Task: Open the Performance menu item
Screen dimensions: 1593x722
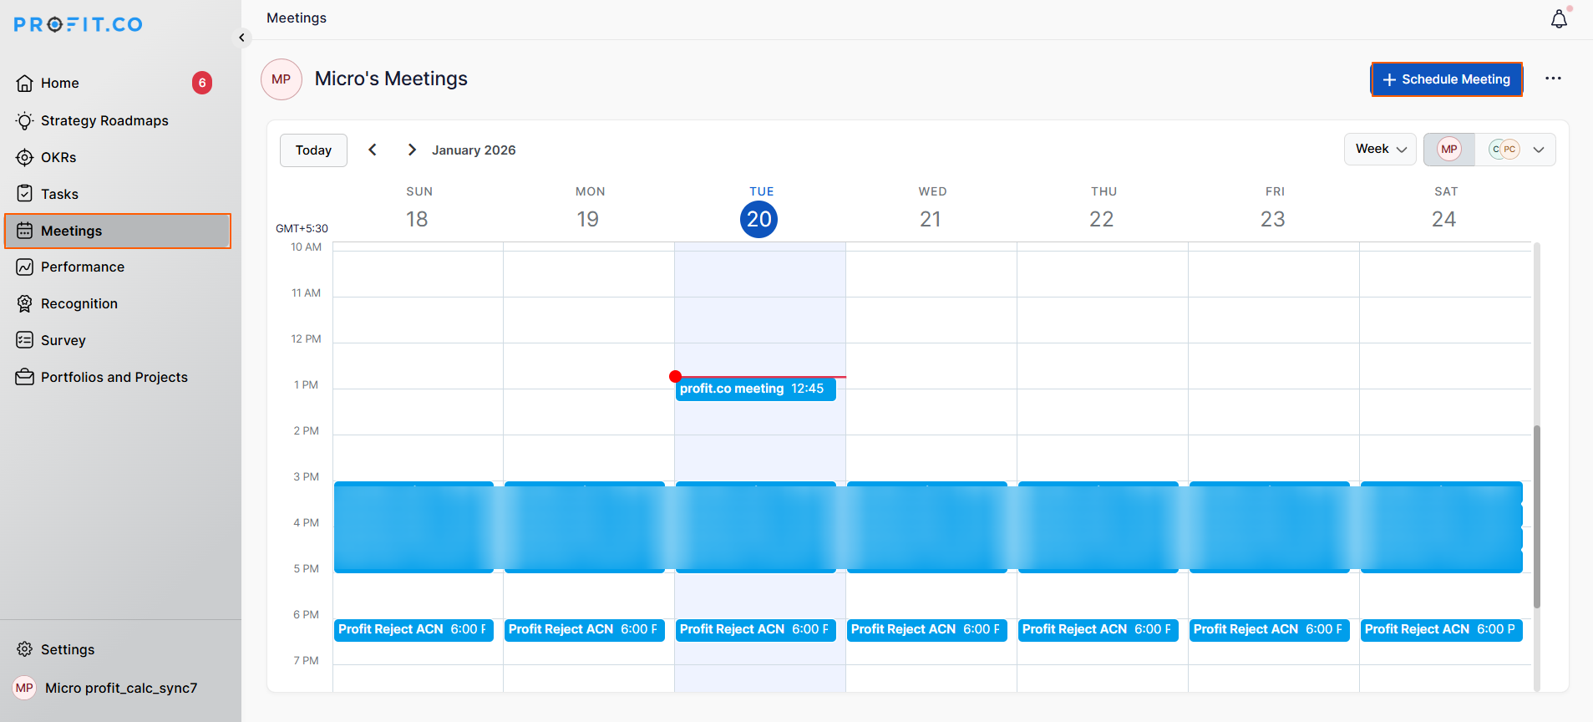Action: click(x=82, y=267)
